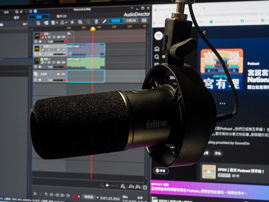Select the tab left of highlighted one
Viewport: 269px width, 202px height.
pyautogui.click(x=16, y=18)
